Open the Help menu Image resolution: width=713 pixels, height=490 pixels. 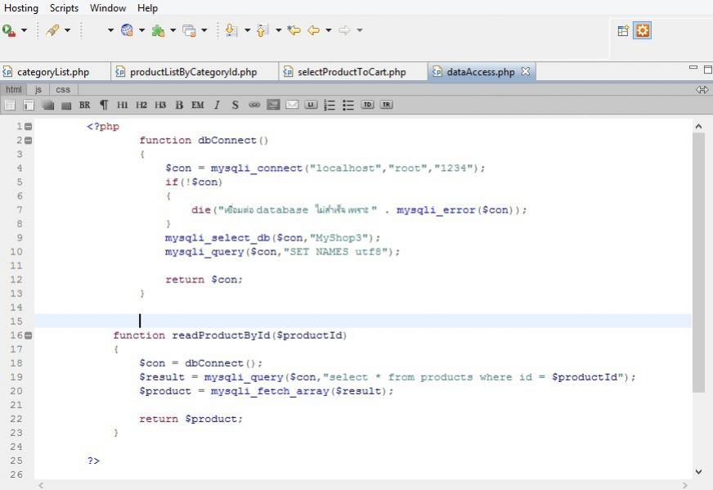point(147,8)
